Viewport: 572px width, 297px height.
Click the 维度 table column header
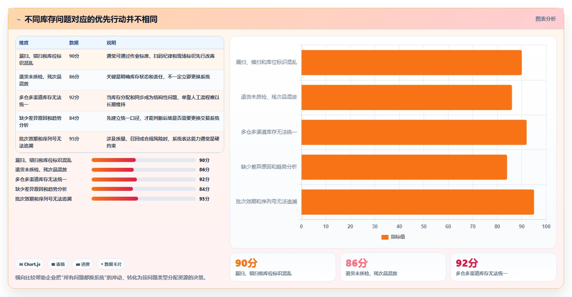[x=24, y=43]
